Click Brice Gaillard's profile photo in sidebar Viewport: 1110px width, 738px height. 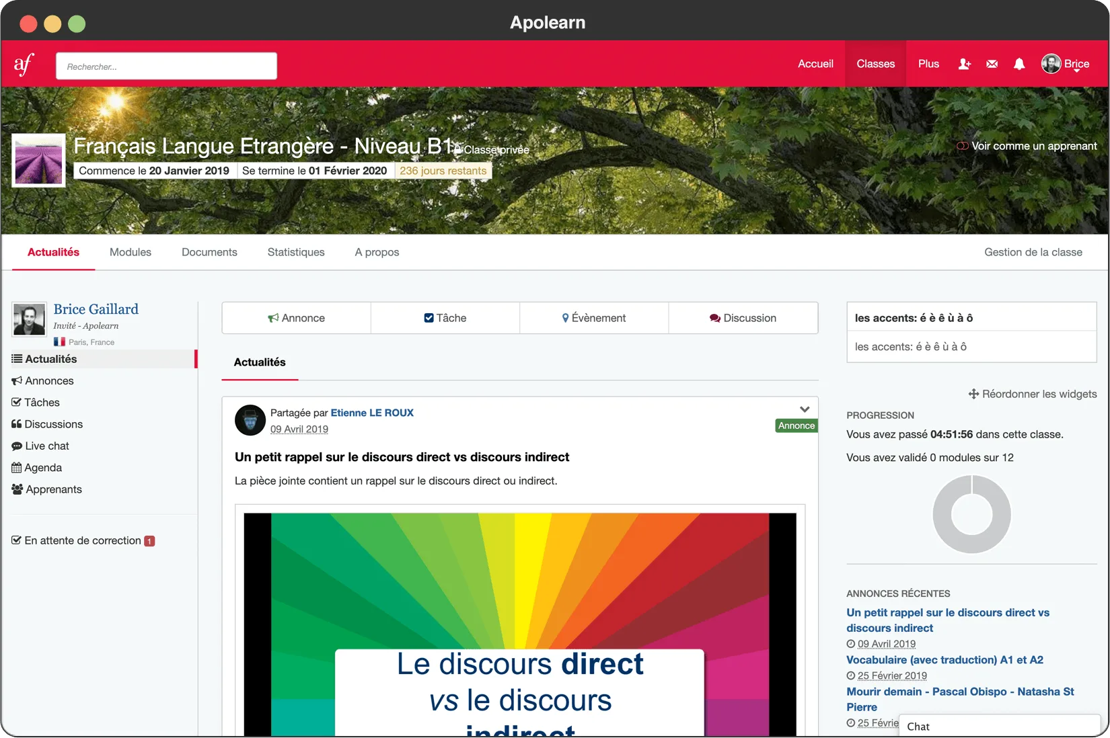pyautogui.click(x=29, y=319)
